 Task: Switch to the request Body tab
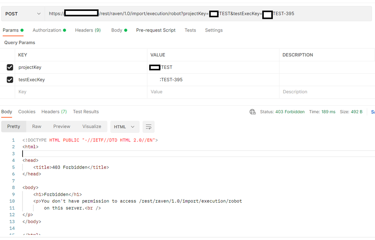point(119,30)
